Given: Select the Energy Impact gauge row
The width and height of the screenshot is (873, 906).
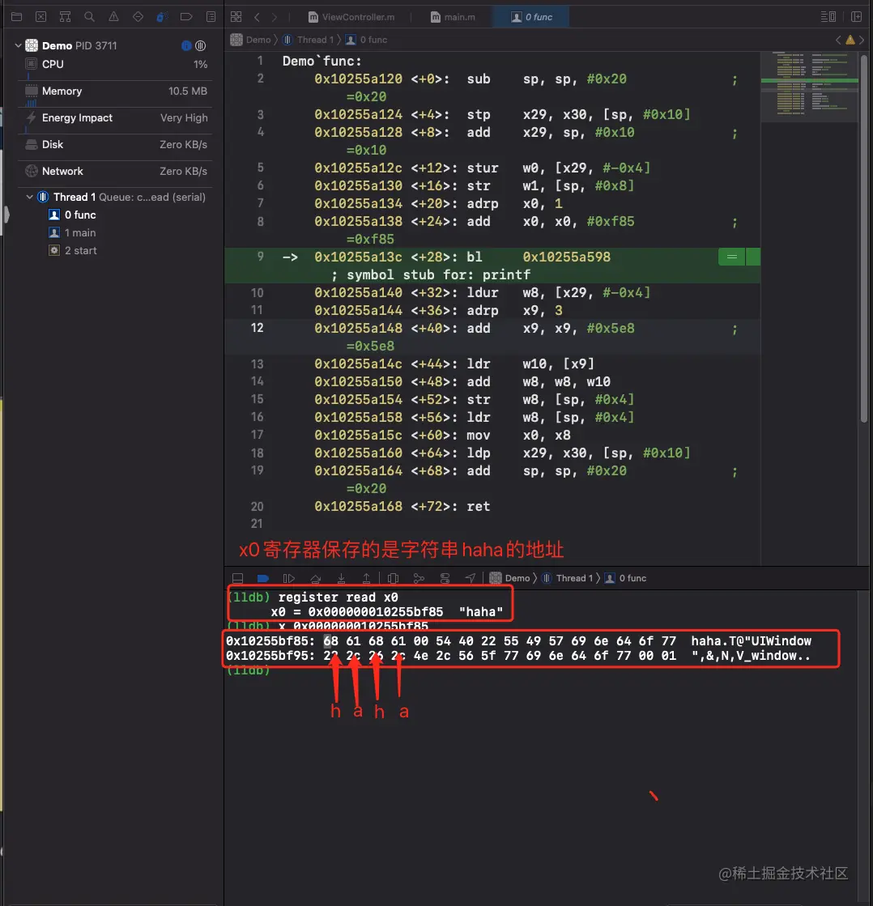Looking at the screenshot, I should tap(116, 118).
